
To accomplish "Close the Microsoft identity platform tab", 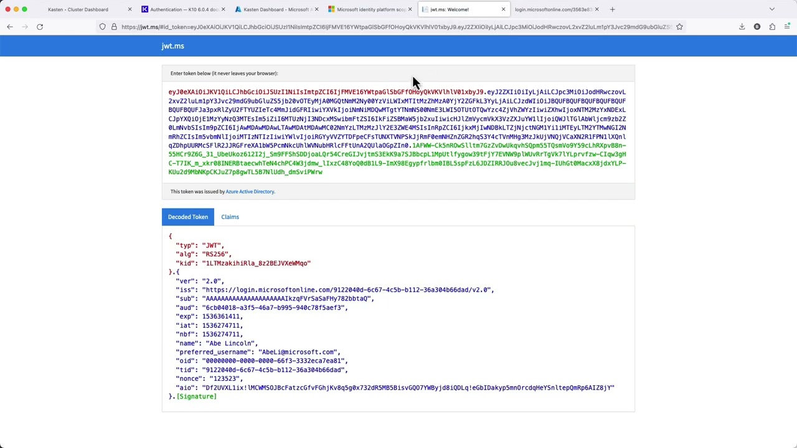I will pyautogui.click(x=410, y=9).
